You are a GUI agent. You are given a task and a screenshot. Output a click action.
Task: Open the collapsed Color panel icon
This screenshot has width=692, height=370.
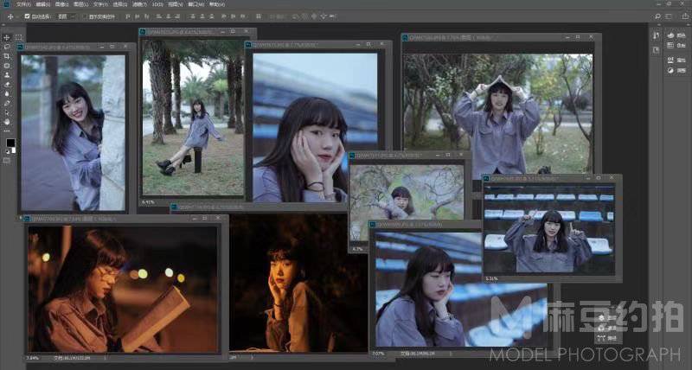[x=671, y=35]
